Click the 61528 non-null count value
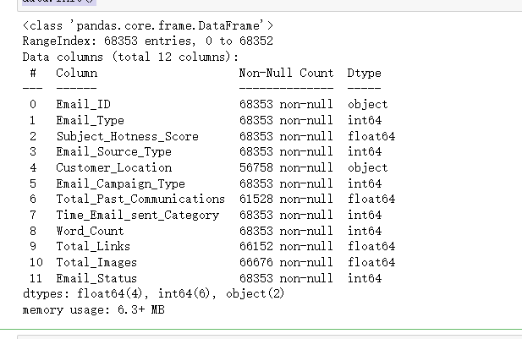 286,200
